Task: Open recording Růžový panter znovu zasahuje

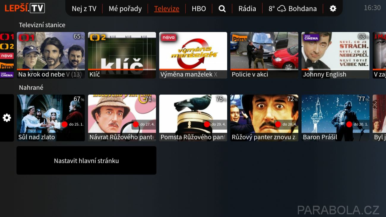Action: 264,118
